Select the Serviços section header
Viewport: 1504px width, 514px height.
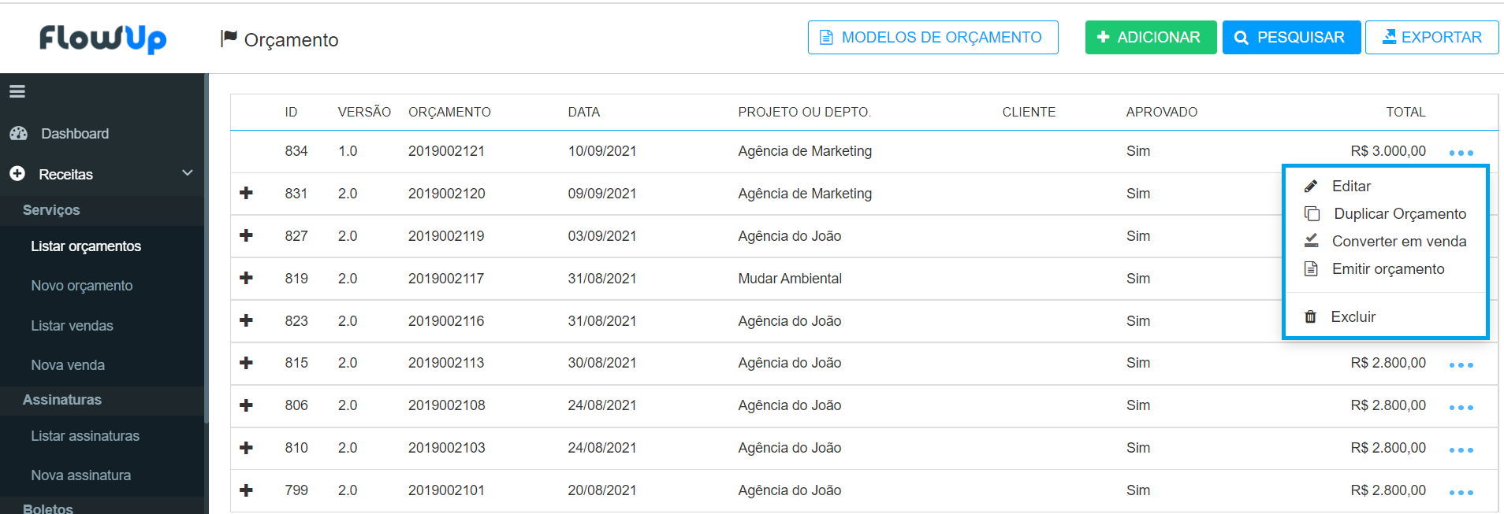point(51,210)
